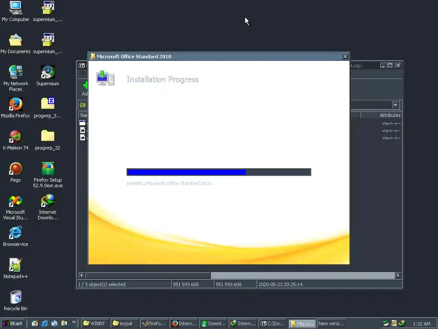Switch to Downl... taskbar window

coord(213,323)
